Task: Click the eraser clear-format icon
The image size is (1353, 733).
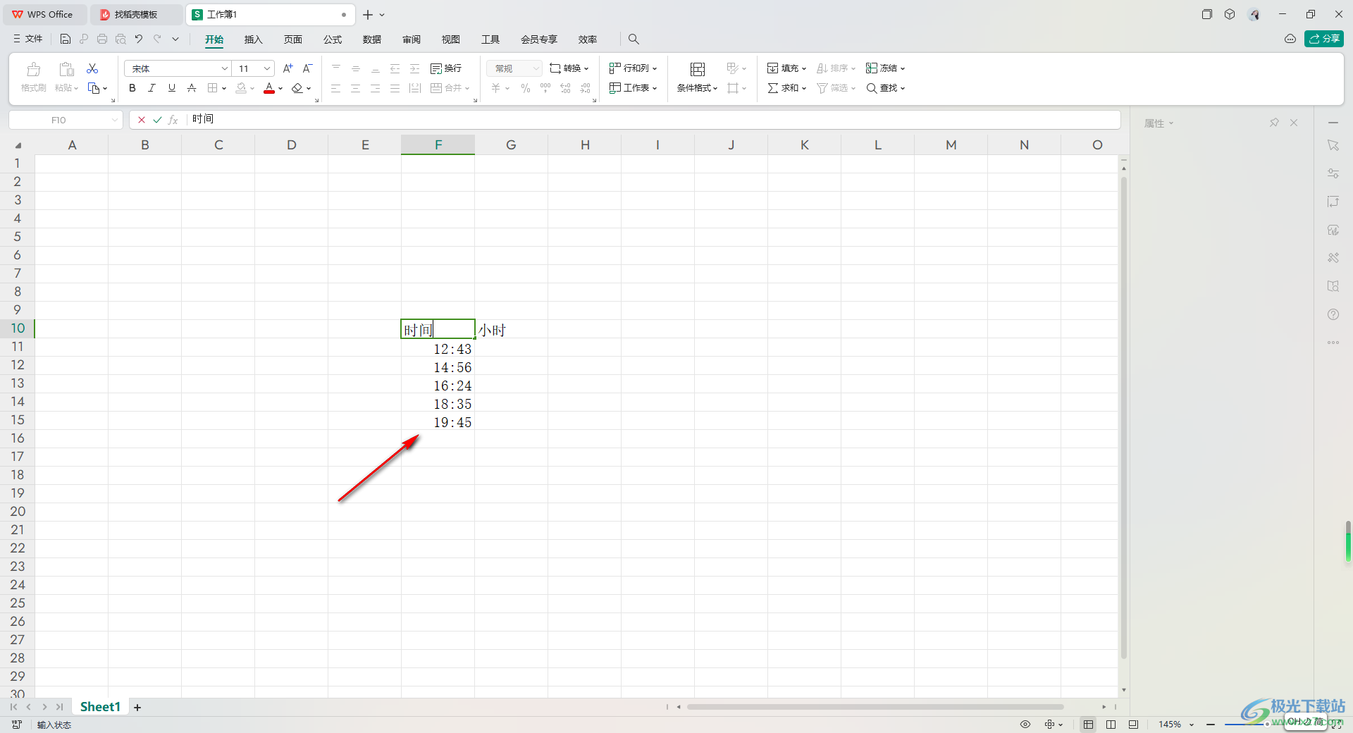Action: coord(297,88)
